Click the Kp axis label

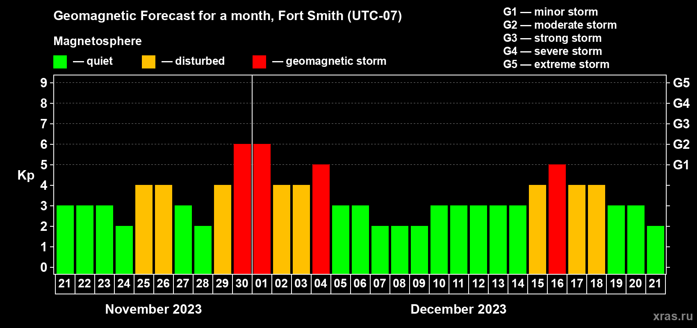[26, 175]
